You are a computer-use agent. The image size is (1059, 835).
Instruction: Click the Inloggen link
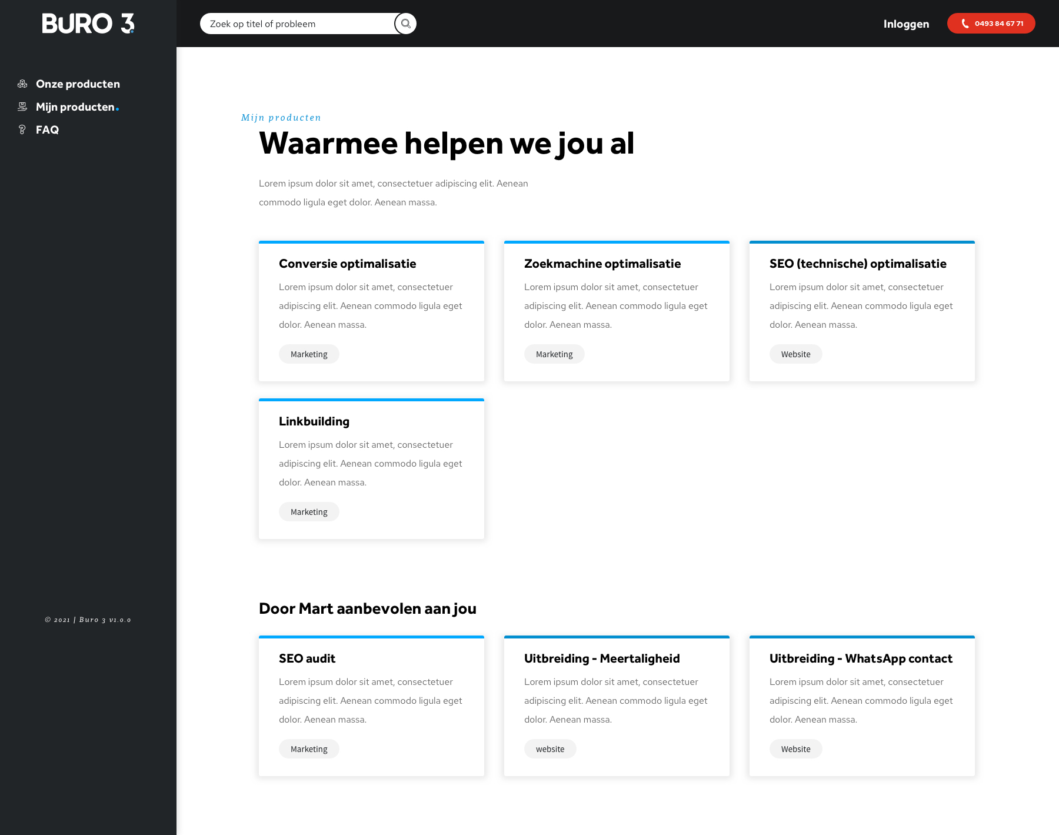click(x=906, y=24)
